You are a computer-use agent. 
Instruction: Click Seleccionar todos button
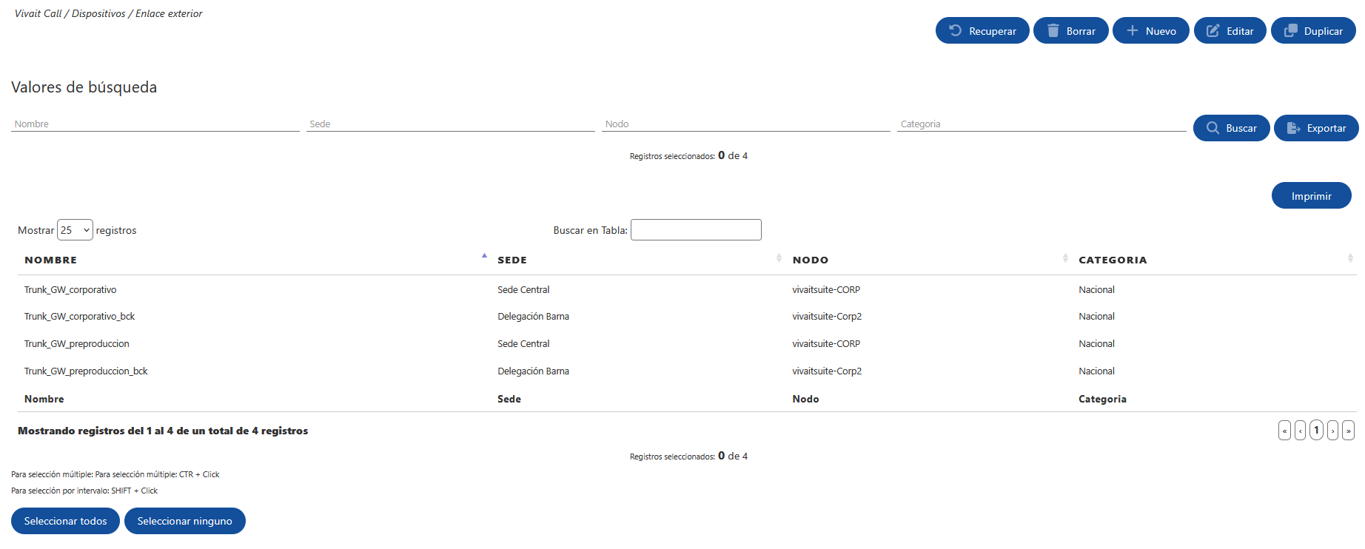65,521
